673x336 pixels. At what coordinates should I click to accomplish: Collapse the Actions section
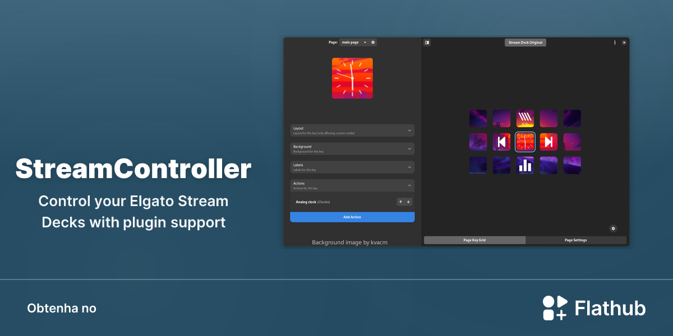tap(352, 185)
